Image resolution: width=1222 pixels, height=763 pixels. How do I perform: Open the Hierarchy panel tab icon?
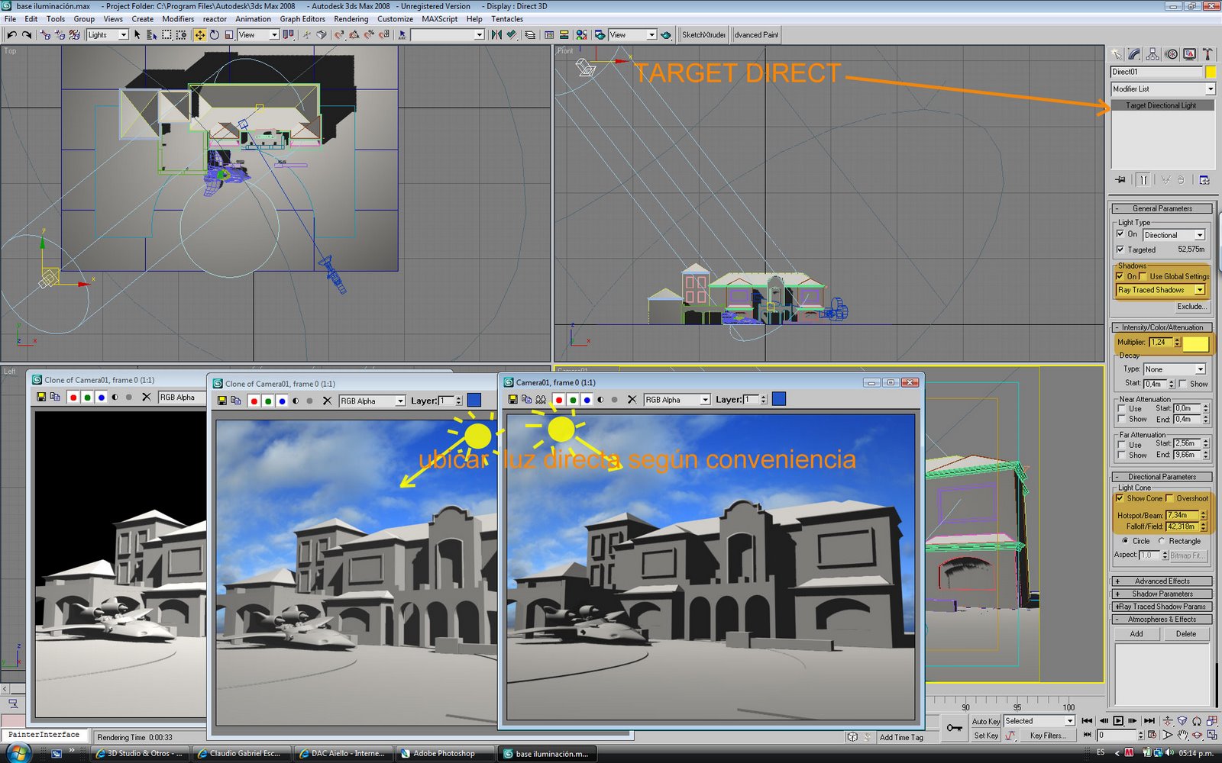click(1152, 54)
